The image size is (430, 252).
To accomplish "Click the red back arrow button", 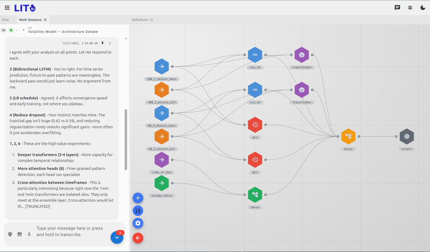I will point(138,238).
